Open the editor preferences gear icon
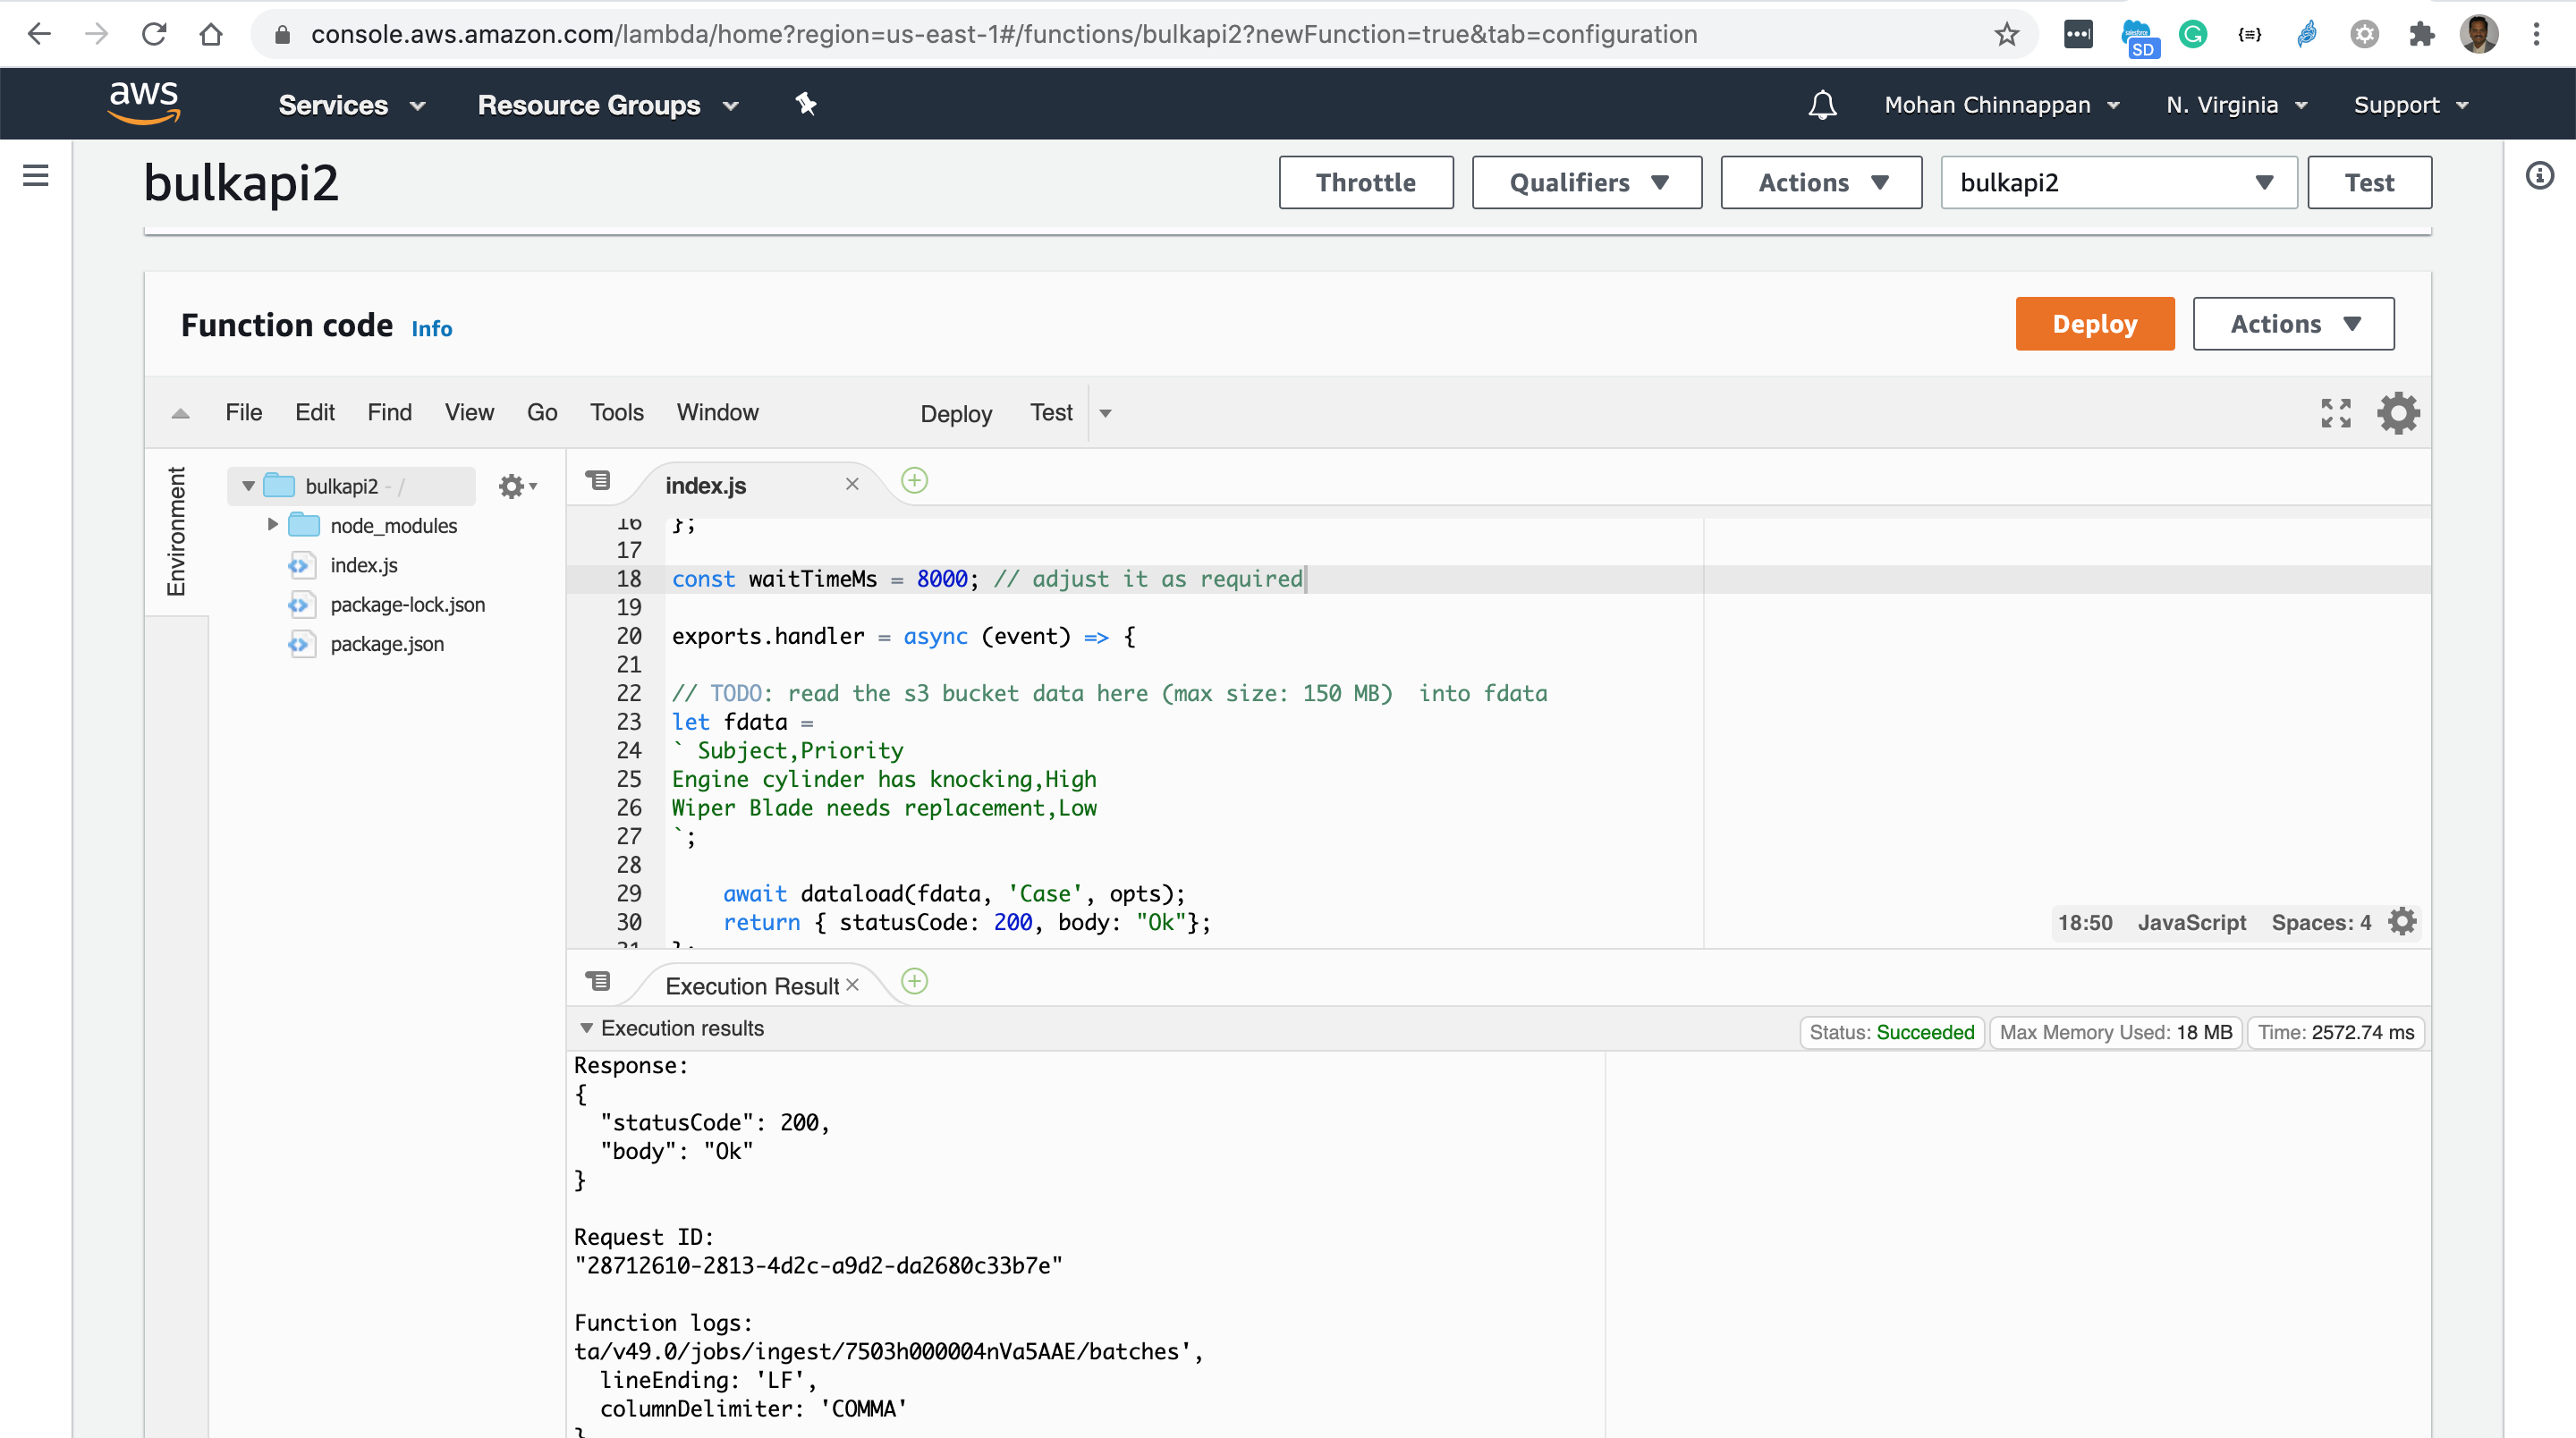2576x1438 pixels. tap(2398, 412)
